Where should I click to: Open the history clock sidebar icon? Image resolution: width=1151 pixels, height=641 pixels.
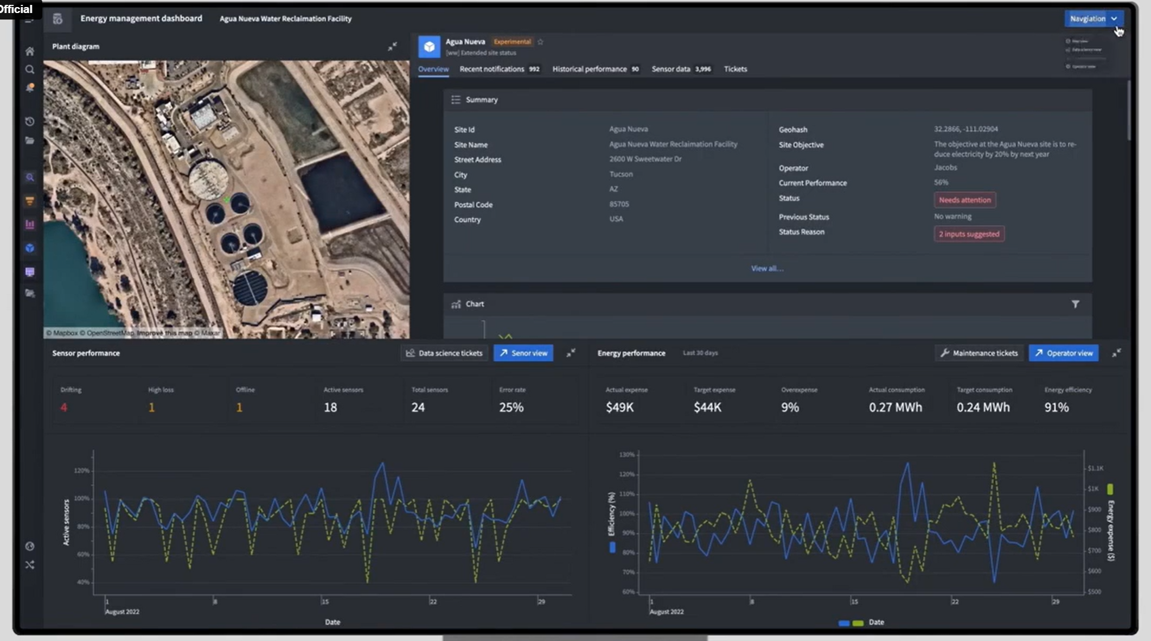[30, 122]
